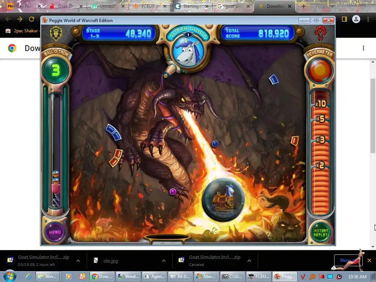Close the Chrome downloads bar
Viewport: 376px width, 282px height.
(x=369, y=260)
